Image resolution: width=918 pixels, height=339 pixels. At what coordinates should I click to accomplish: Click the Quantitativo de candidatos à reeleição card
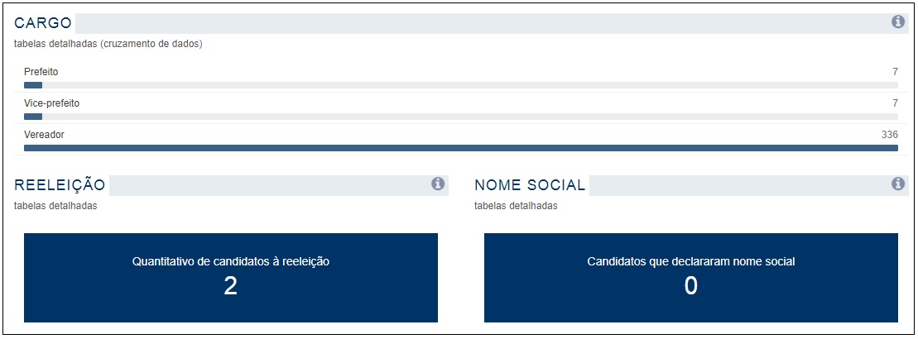(x=231, y=278)
